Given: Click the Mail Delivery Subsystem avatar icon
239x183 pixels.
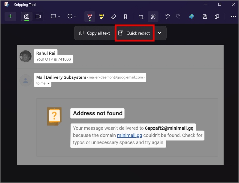Looking at the screenshot, I should (25, 80).
